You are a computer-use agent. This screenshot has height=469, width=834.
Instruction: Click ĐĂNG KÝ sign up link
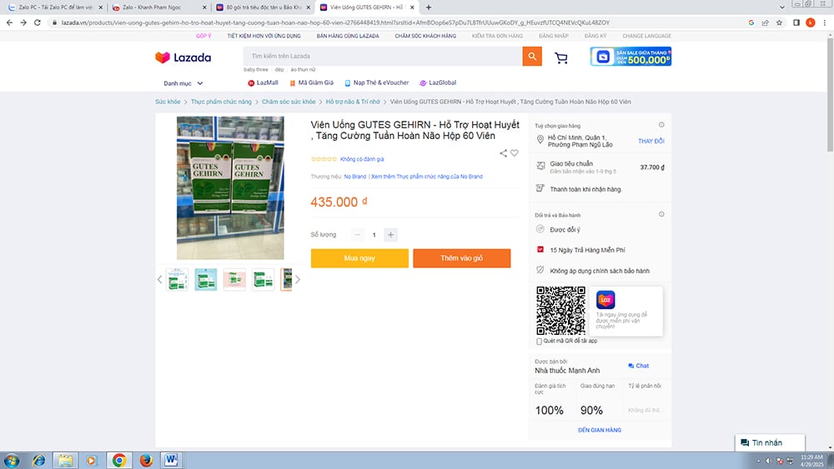tap(595, 36)
